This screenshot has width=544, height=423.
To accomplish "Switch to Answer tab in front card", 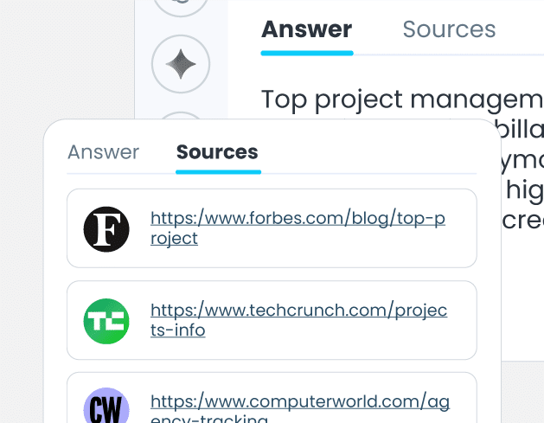I will point(103,152).
